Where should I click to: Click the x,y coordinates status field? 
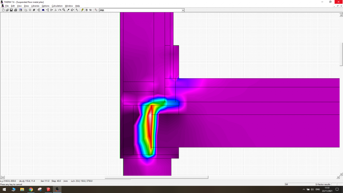pos(9,181)
